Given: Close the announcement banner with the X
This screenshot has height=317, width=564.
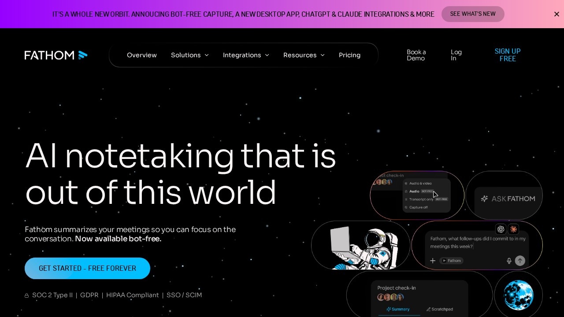Looking at the screenshot, I should pyautogui.click(x=557, y=14).
